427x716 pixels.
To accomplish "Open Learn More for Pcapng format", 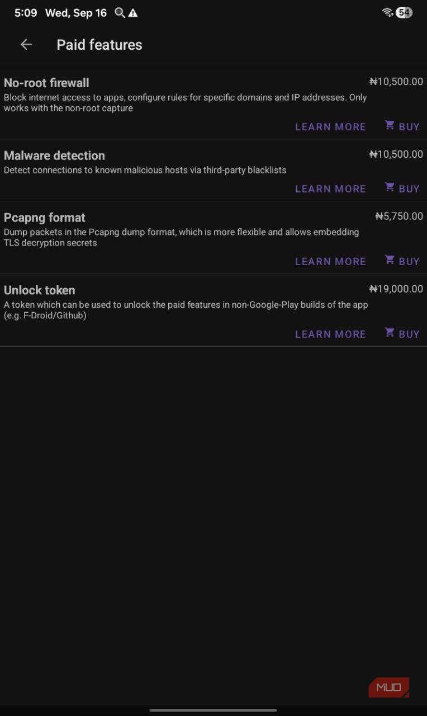I will [x=330, y=262].
